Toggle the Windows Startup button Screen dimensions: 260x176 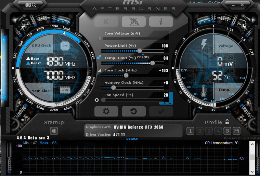54,131
